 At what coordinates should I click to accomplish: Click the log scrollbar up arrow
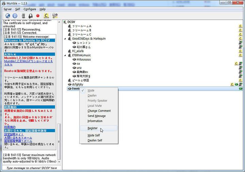(59, 22)
